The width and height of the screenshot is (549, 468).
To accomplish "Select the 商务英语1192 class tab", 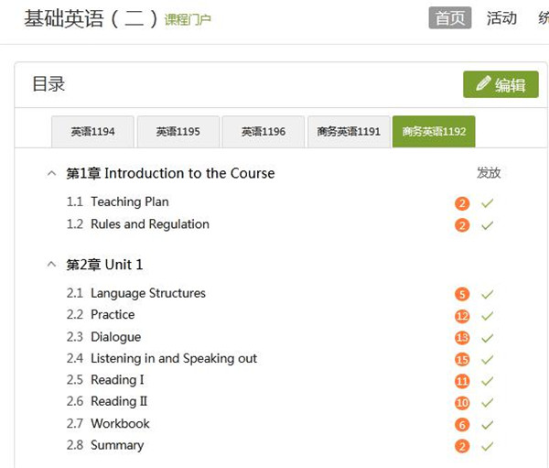I will tap(434, 132).
